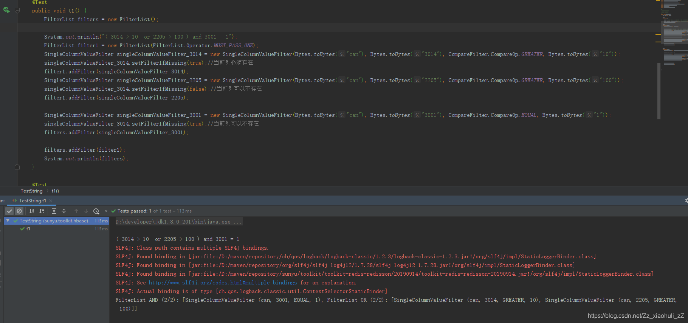This screenshot has width=688, height=323.
Task: Go to next failed test arrow
Action: pos(86,211)
